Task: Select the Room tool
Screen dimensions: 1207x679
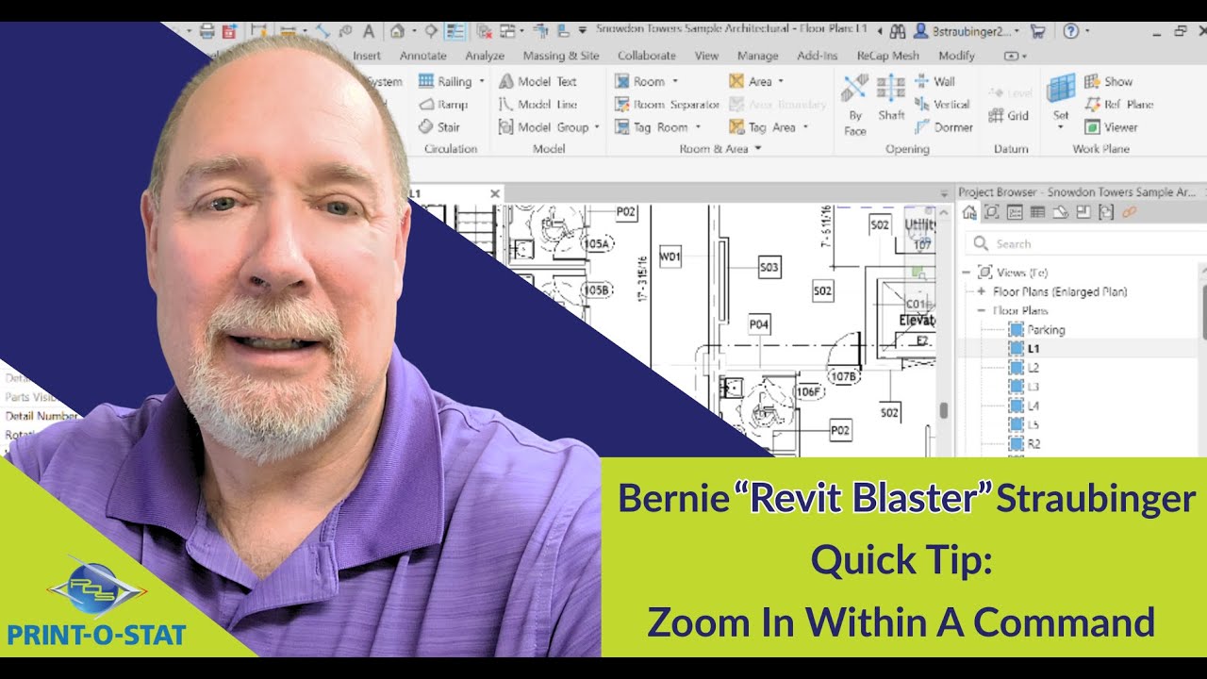Action: tap(639, 81)
